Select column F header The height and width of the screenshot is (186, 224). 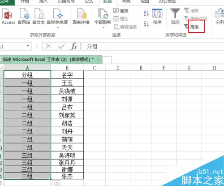(164, 68)
